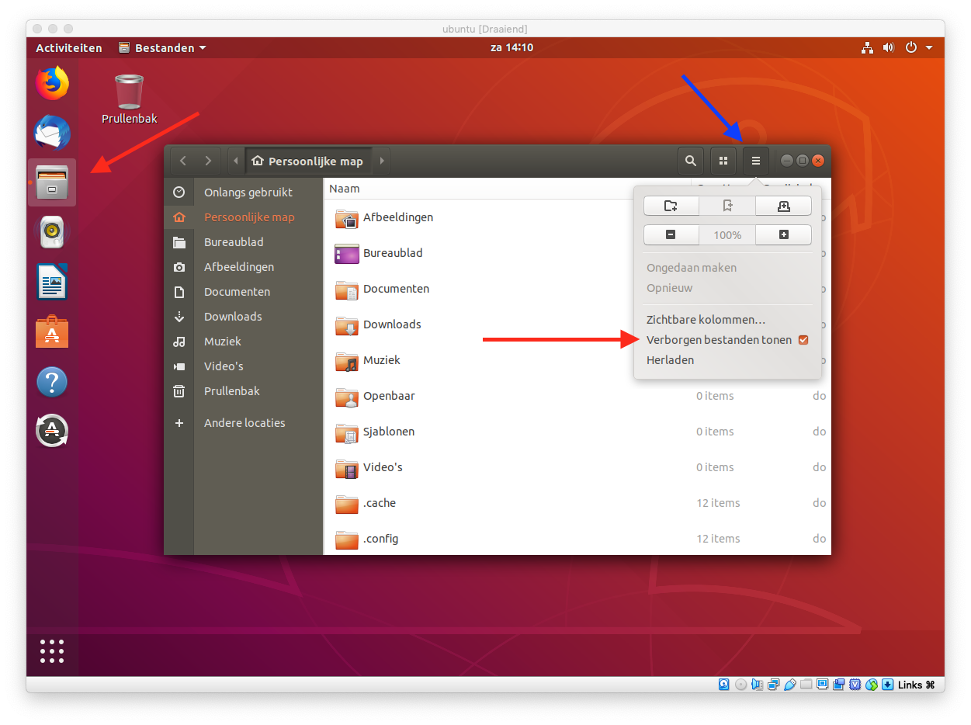
Task: Open the 'Zichtbare kolommen…' menu entry
Action: [x=706, y=320]
